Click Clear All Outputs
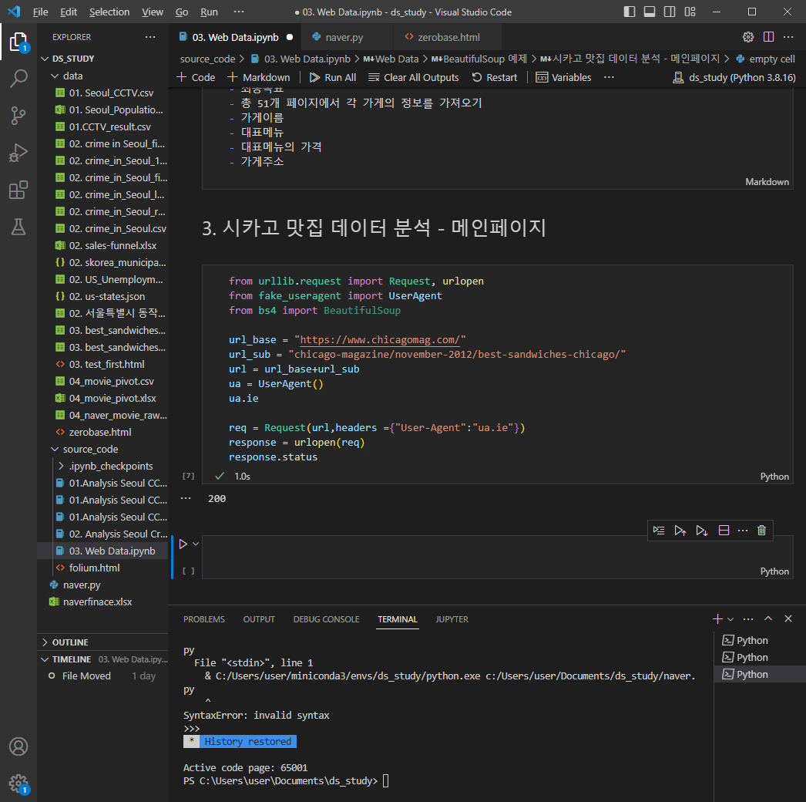Viewport: 806px width, 802px height. pos(414,77)
